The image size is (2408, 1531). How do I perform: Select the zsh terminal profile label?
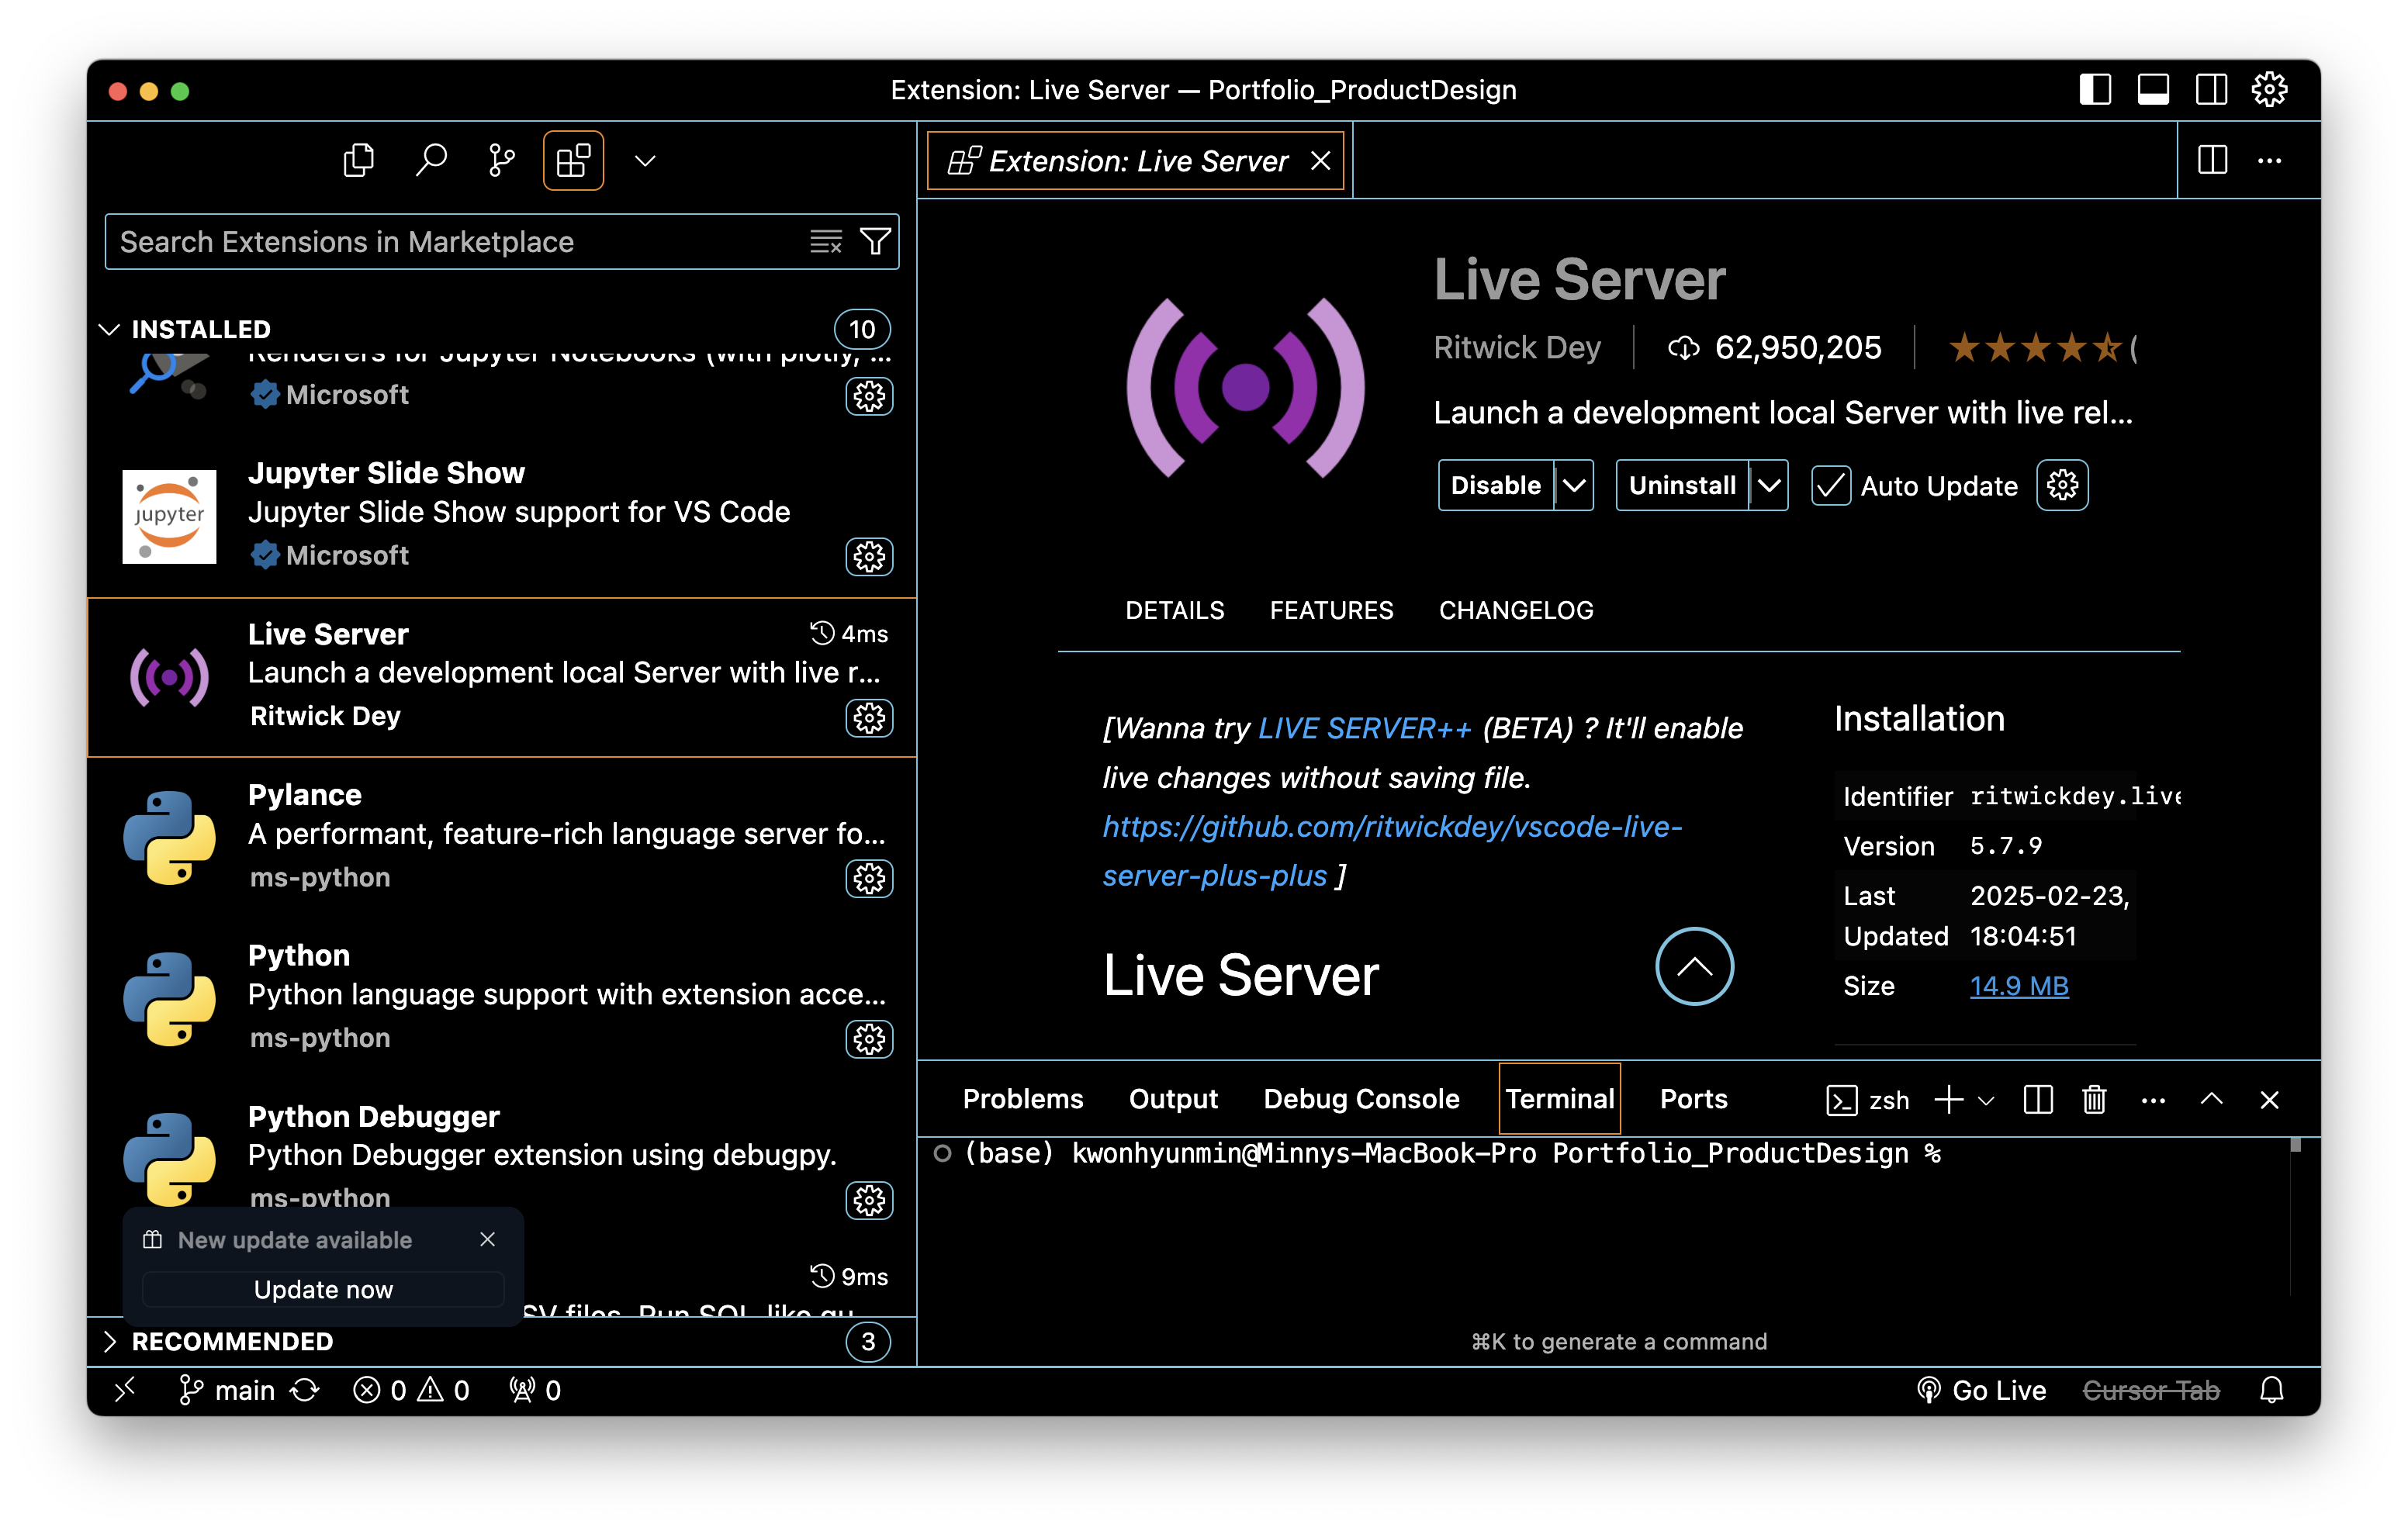pyautogui.click(x=1868, y=1100)
